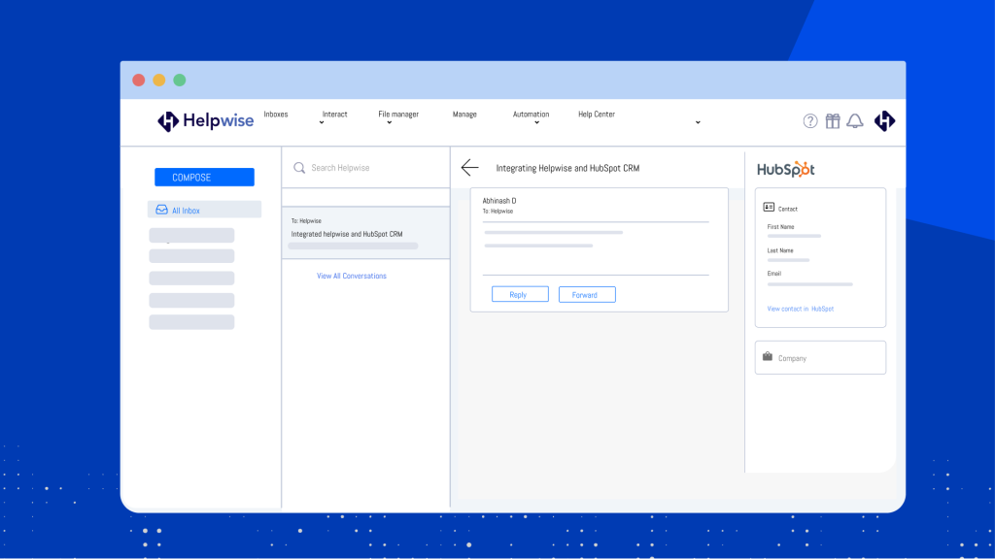This screenshot has height=559, width=995.
Task: Click View All Conversations link
Action: [x=351, y=276]
